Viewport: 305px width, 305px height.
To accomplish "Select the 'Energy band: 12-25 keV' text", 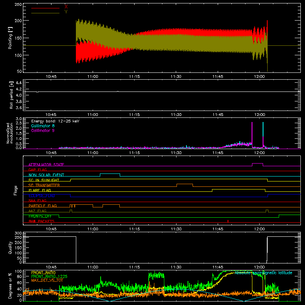I will (x=55, y=121).
